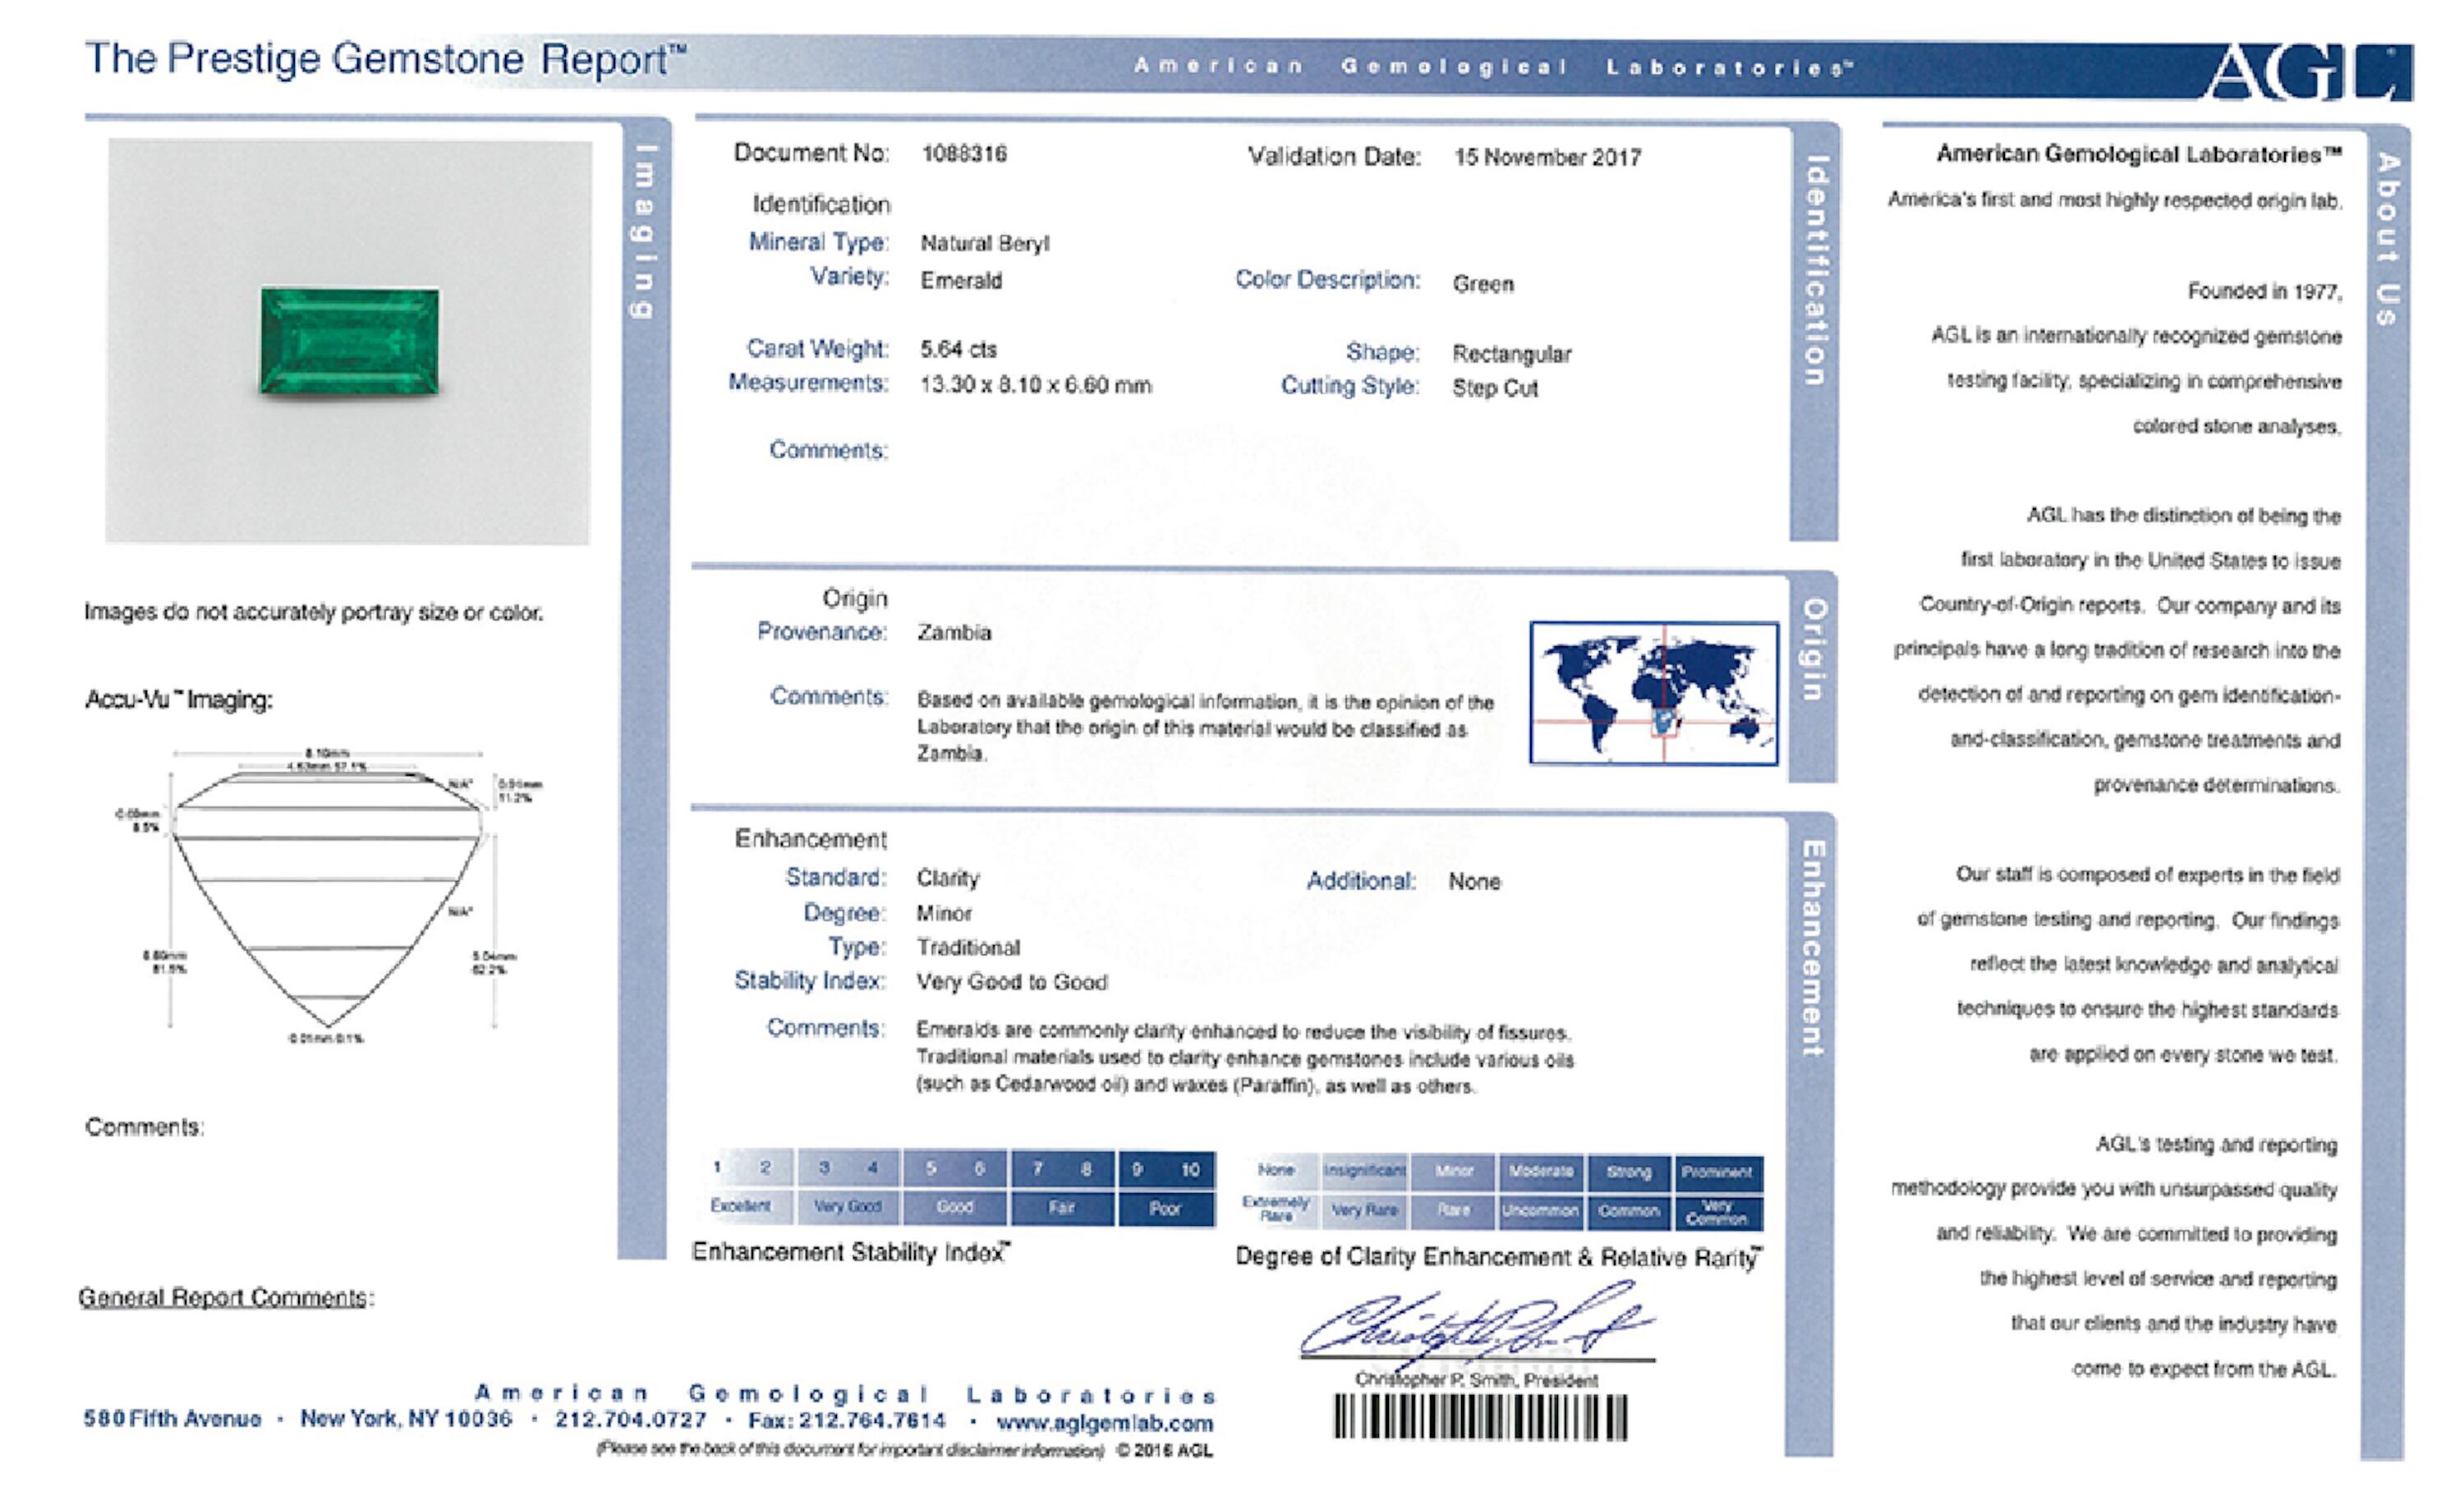Click the president's handwritten signature
2464x1496 pixels.
coord(1475,1325)
